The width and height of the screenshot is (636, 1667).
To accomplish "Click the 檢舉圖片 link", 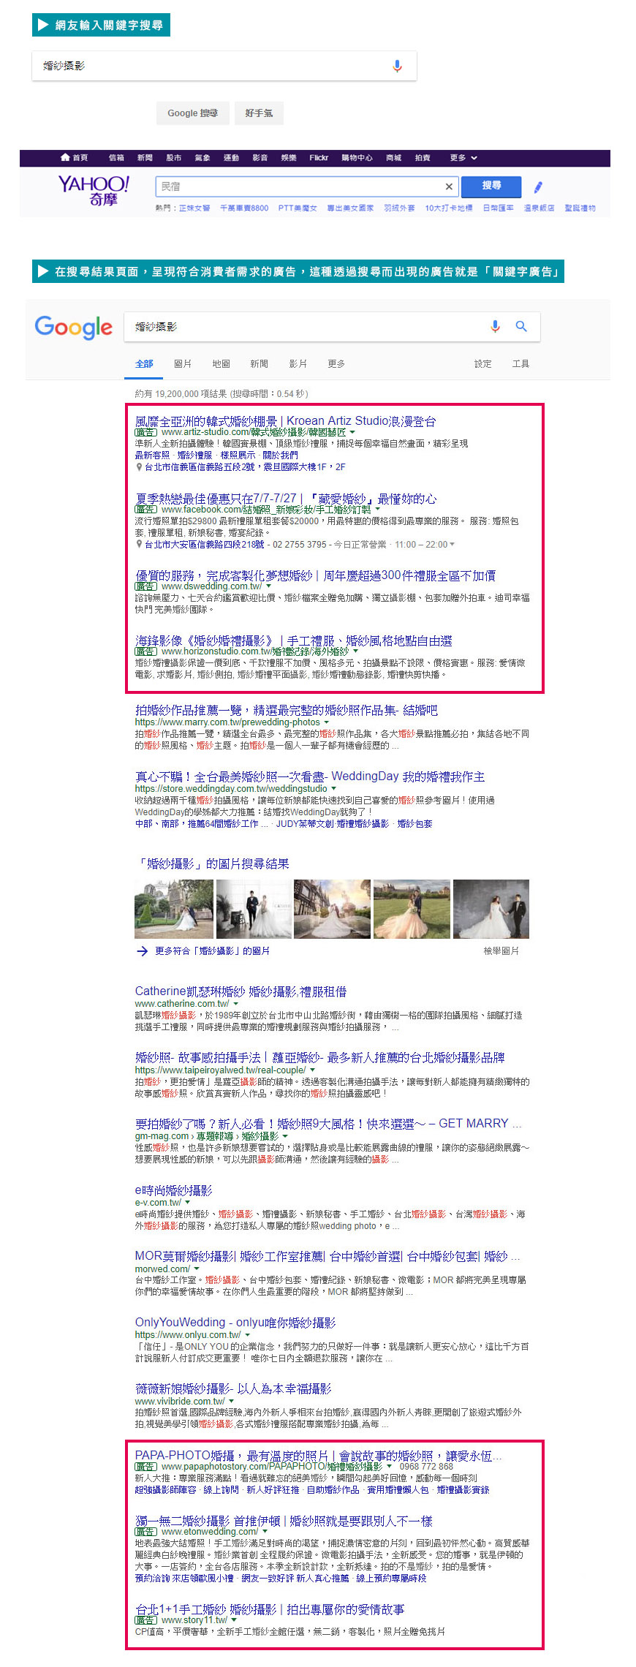I will coord(501,950).
